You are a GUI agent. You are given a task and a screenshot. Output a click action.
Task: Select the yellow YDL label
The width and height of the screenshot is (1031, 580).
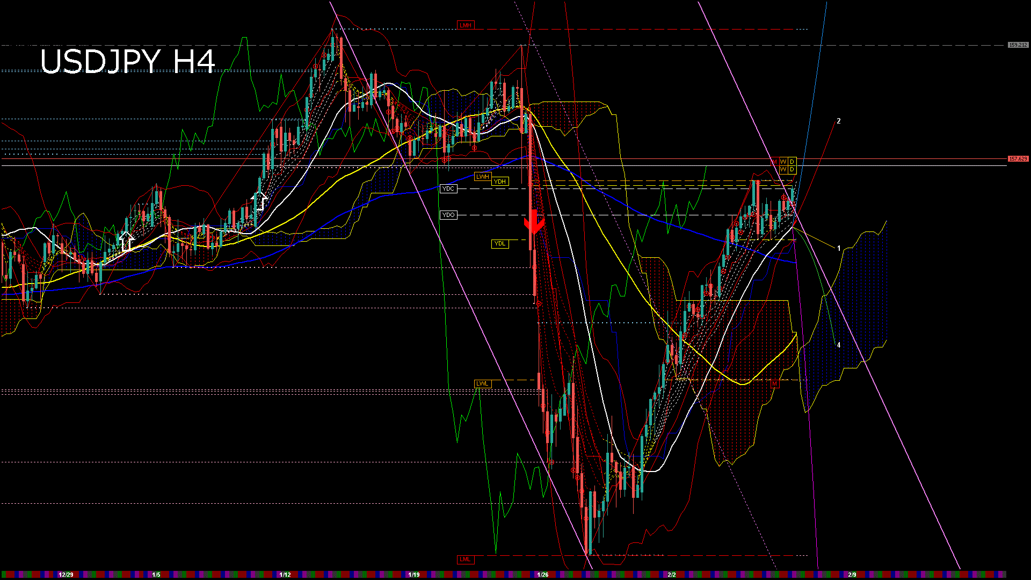500,244
